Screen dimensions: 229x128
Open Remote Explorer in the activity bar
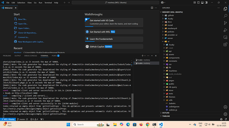click(225, 37)
